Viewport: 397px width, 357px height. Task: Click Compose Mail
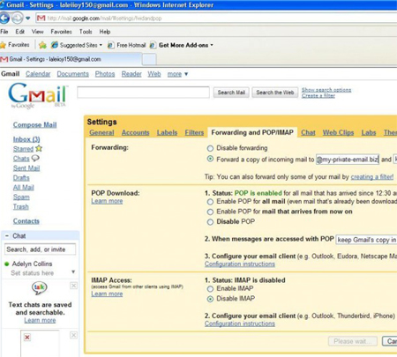[x=34, y=125]
